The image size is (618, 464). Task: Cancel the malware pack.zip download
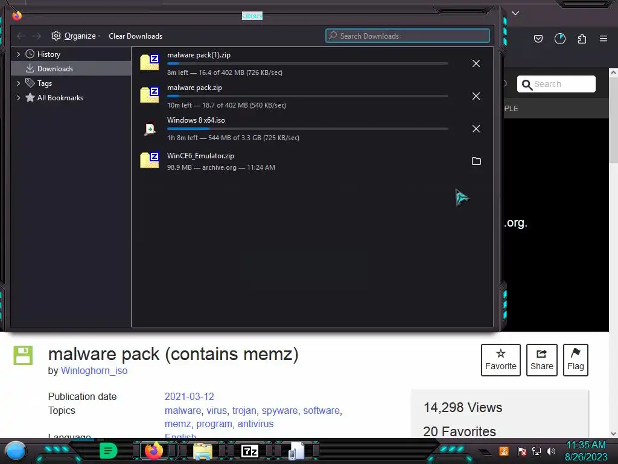pos(476,96)
